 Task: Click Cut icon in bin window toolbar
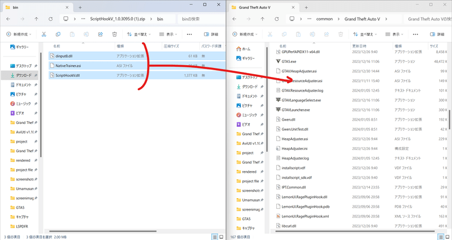point(44,35)
